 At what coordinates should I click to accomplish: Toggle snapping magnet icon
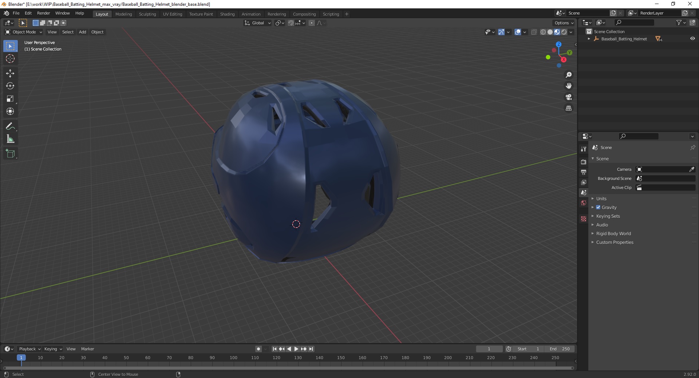click(291, 23)
